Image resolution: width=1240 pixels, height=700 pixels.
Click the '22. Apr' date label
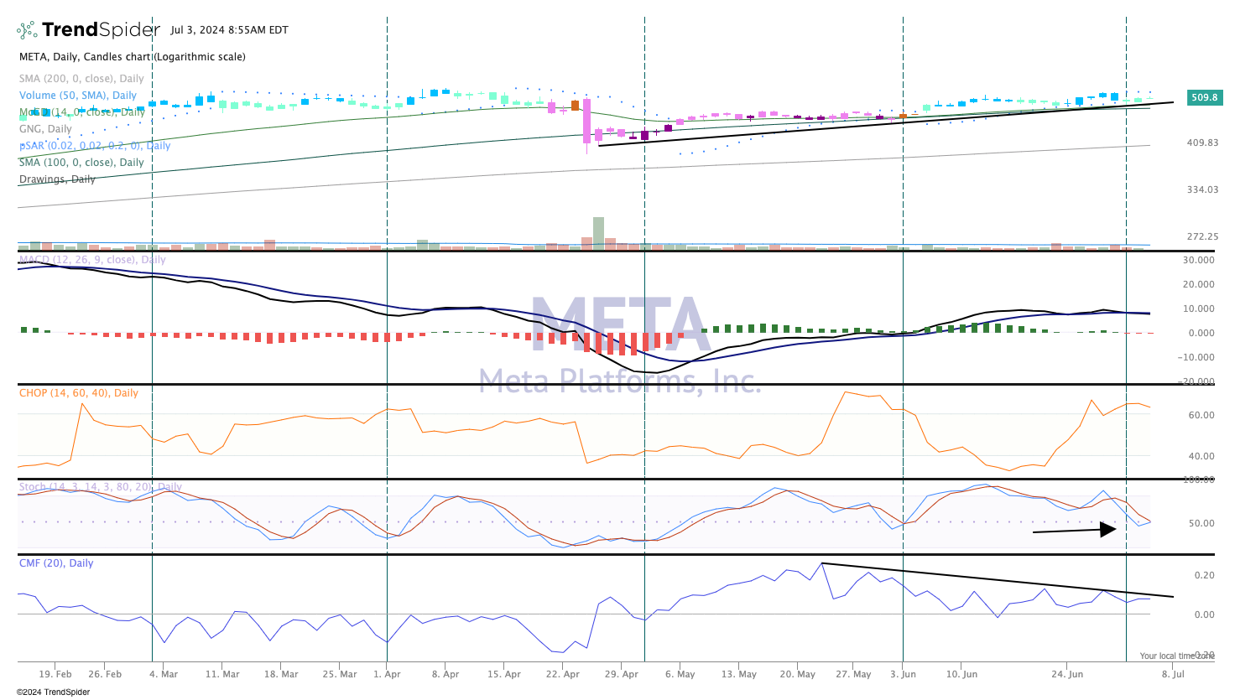pyautogui.click(x=563, y=674)
